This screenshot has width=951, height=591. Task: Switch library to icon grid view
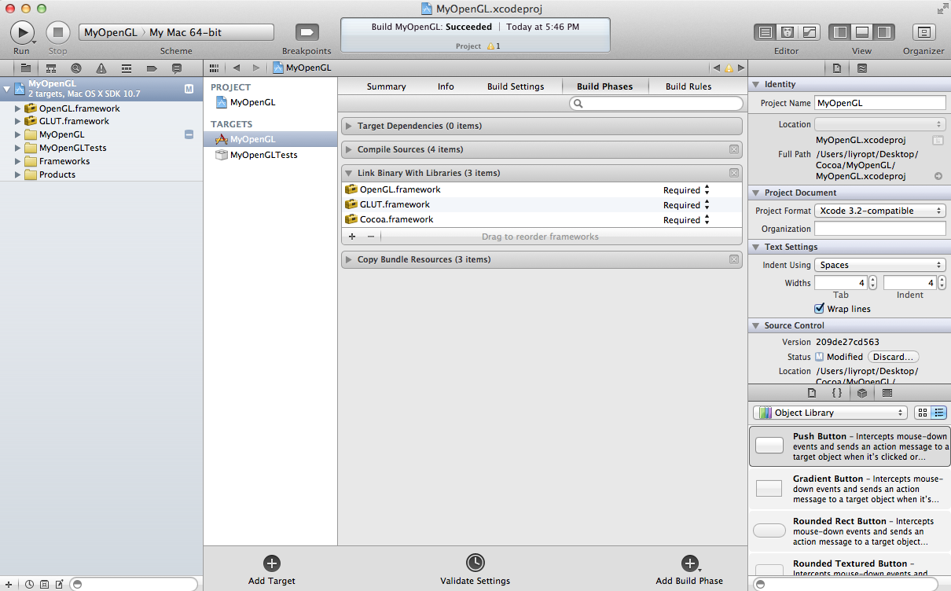click(x=923, y=413)
